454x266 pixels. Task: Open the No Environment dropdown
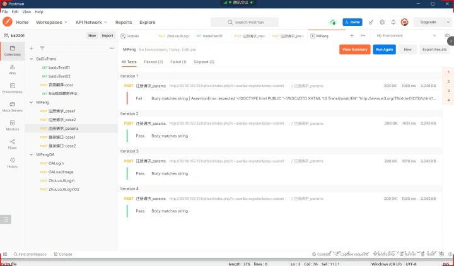pyautogui.click(x=407, y=36)
